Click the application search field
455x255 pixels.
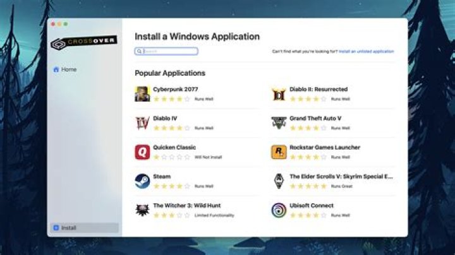pyautogui.click(x=166, y=51)
